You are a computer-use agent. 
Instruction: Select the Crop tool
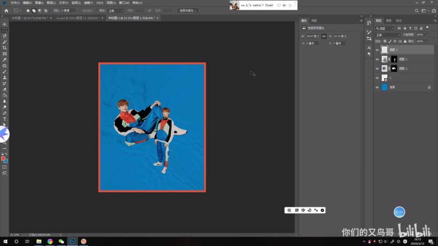point(5,48)
